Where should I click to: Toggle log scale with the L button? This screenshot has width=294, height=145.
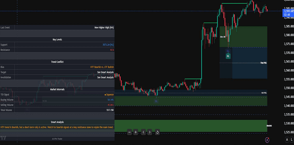(291, 140)
